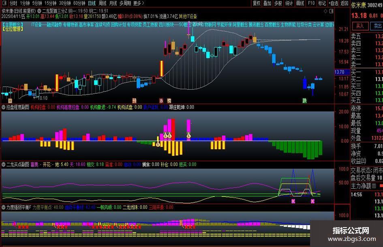Image resolution: width=383 pixels, height=247 pixels.
Task: Click the stock name 依米康 in quote panel
Action: [359, 5]
